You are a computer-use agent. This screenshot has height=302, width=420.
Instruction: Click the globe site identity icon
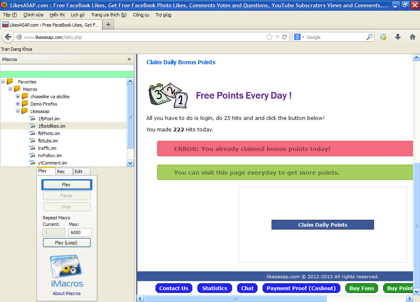click(x=19, y=37)
